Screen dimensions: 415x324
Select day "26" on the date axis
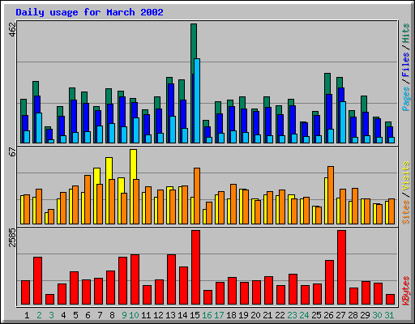tap(328, 315)
